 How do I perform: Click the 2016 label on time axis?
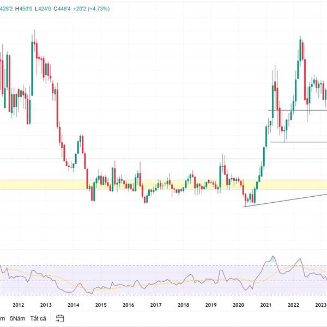[129, 305]
